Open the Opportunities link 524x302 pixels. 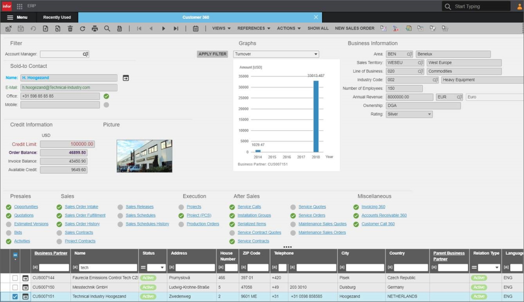click(26, 207)
